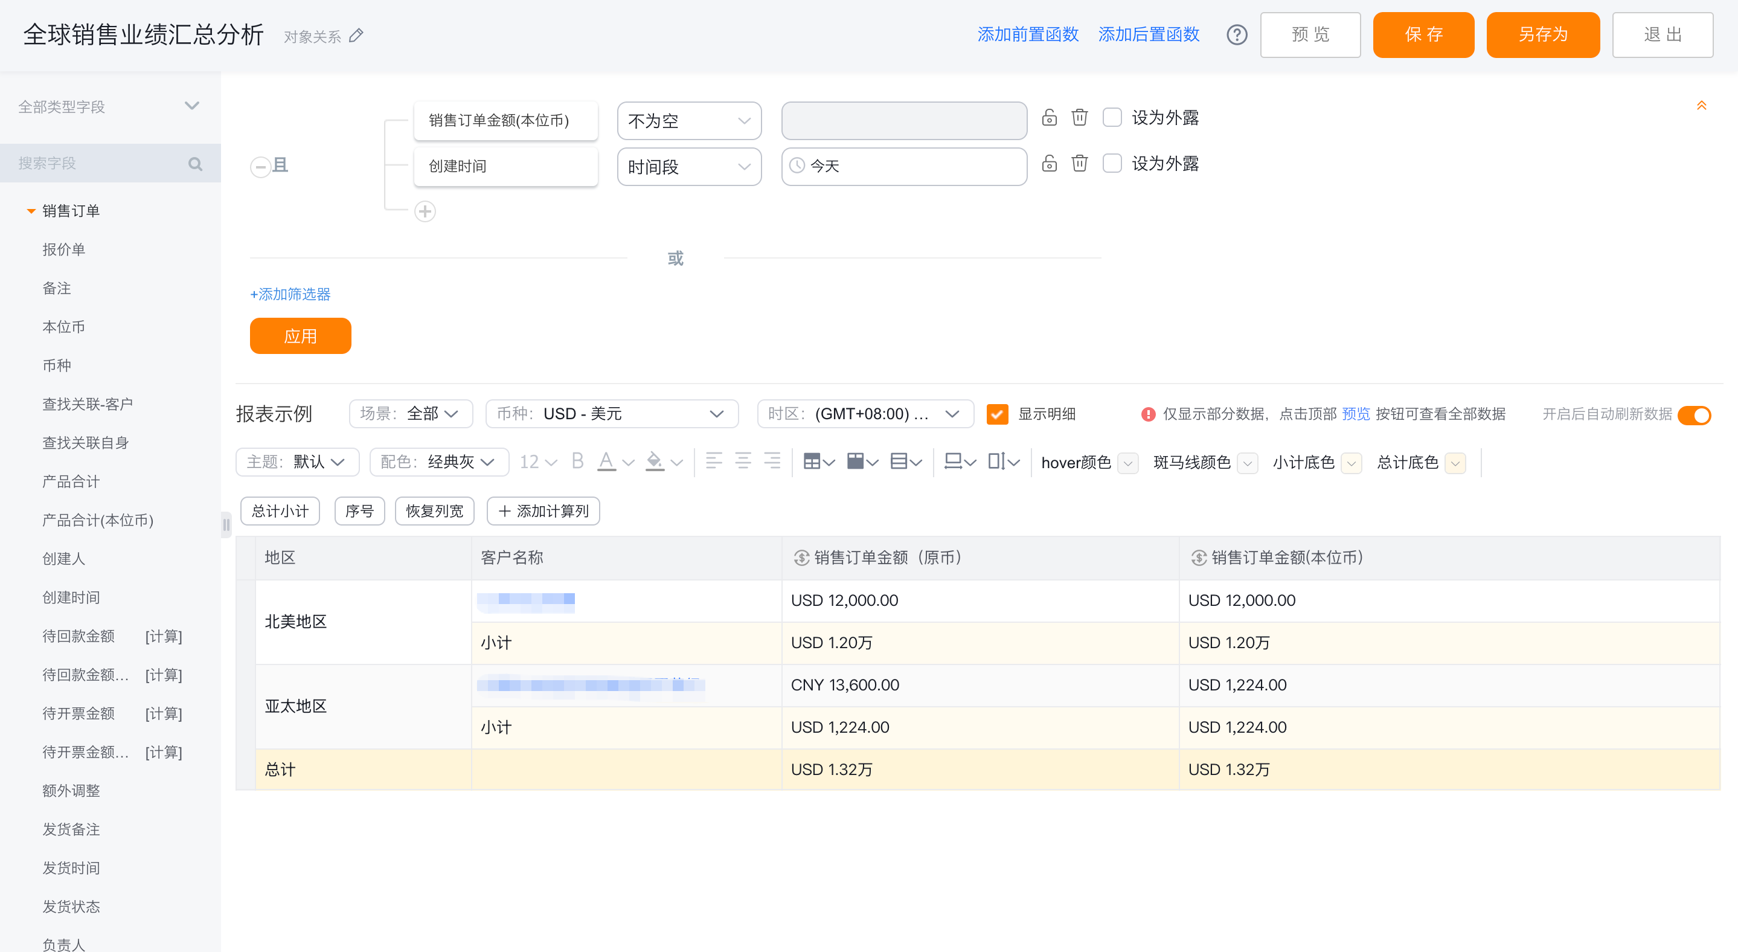
Task: Turn off auto-refresh data toggle
Action: 1695,414
